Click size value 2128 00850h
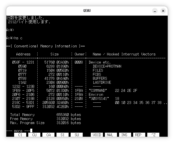The width and height of the screenshot is (174, 143). point(57,98)
